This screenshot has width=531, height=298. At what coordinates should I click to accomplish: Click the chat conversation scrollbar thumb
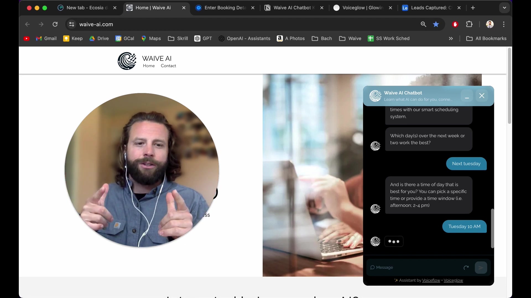pos(492,228)
